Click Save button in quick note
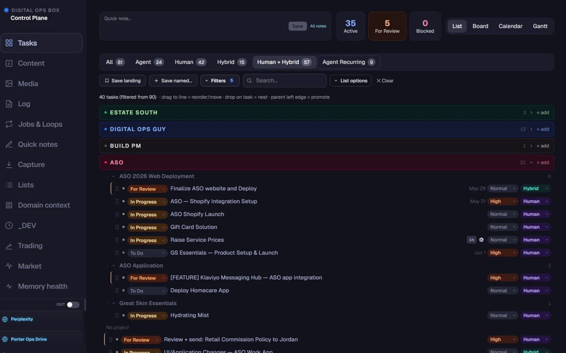 [298, 26]
